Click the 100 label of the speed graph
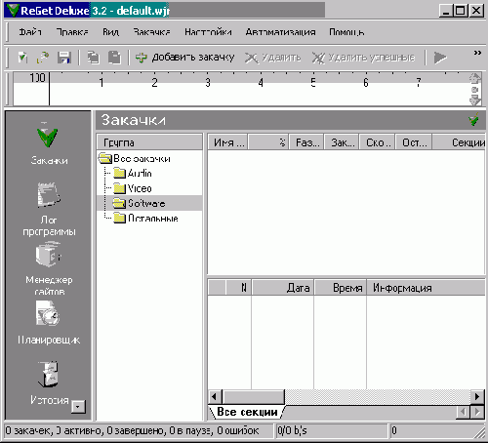Screen dimensions: 488x443 pyautogui.click(x=37, y=77)
